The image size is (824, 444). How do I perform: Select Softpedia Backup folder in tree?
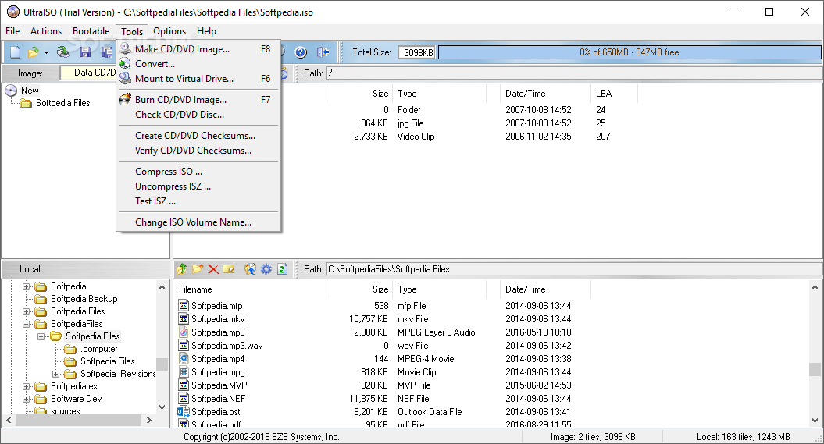click(x=84, y=299)
